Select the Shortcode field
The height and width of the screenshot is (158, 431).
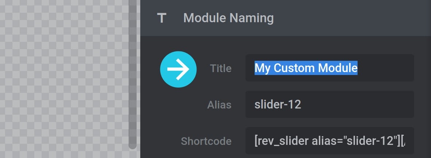pos(329,141)
